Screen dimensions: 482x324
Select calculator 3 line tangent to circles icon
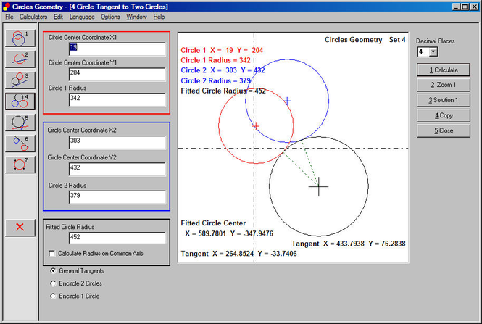click(x=20, y=80)
